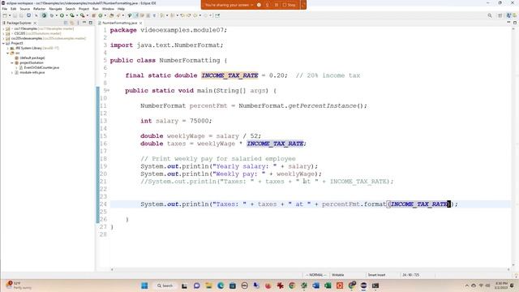
Task: Open Word from taskbar
Action: [315, 286]
